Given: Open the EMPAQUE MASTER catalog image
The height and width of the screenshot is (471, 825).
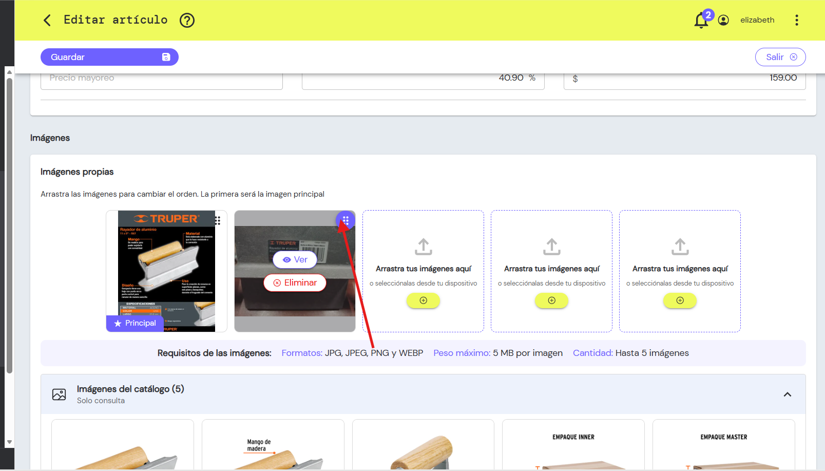Looking at the screenshot, I should click(x=724, y=444).
